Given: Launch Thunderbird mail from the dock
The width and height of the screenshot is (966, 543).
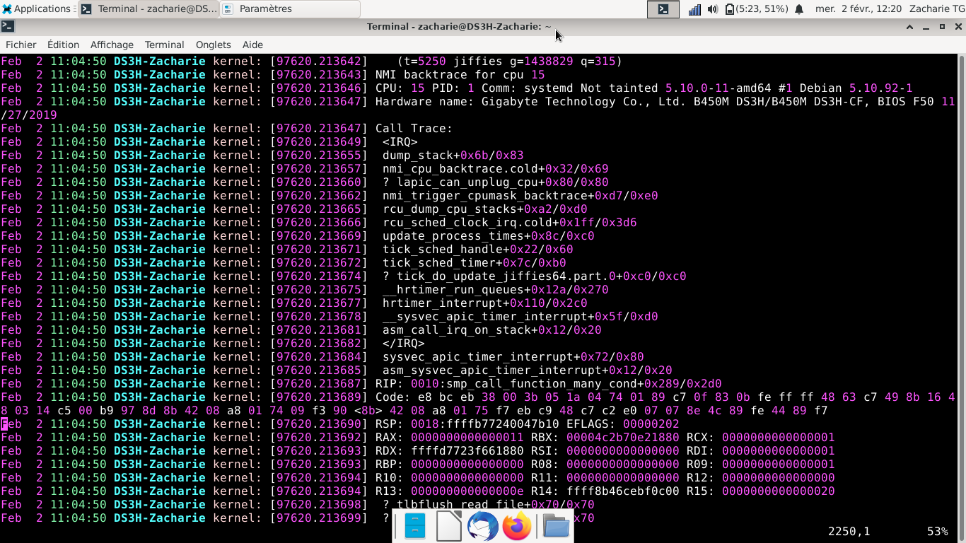Looking at the screenshot, I should pos(483,527).
